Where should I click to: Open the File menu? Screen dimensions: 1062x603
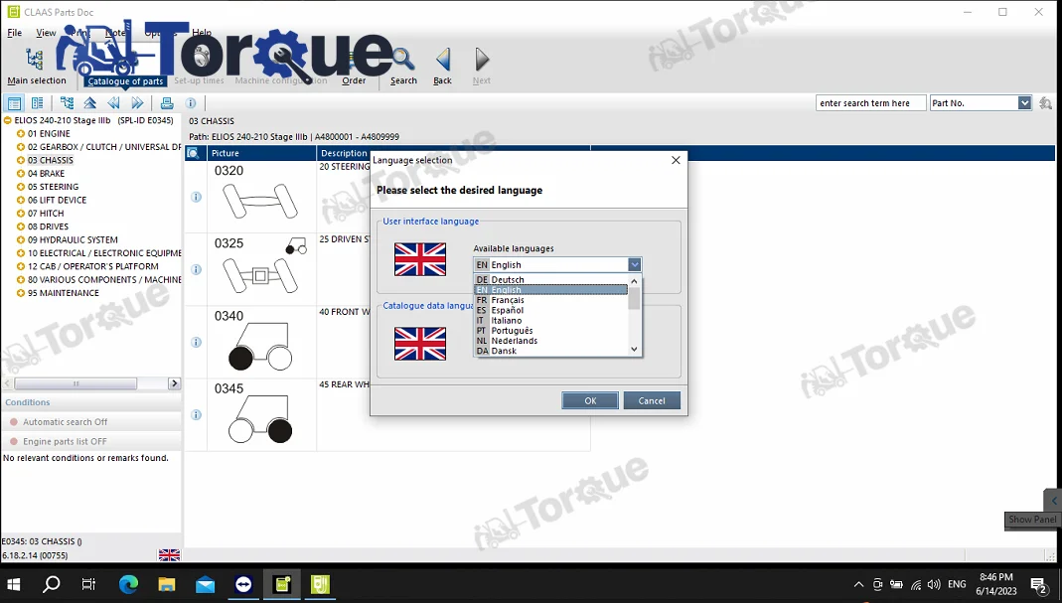tap(15, 33)
